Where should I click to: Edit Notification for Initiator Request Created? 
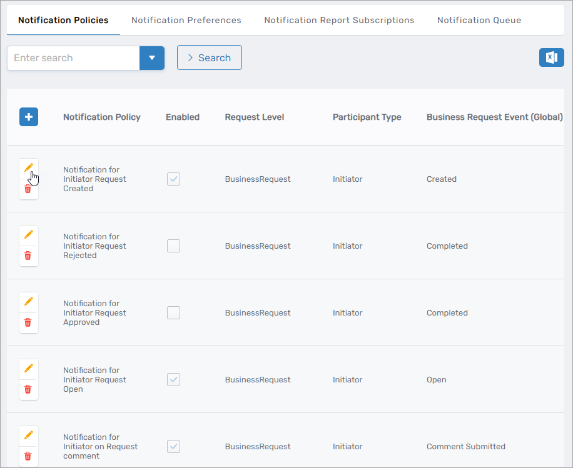click(x=28, y=168)
